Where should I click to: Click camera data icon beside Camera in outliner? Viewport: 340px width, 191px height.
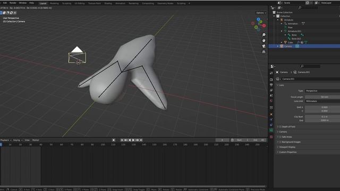297,46
